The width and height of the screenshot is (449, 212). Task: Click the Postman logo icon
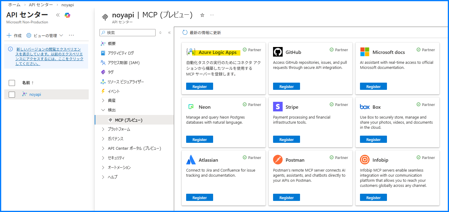278,160
